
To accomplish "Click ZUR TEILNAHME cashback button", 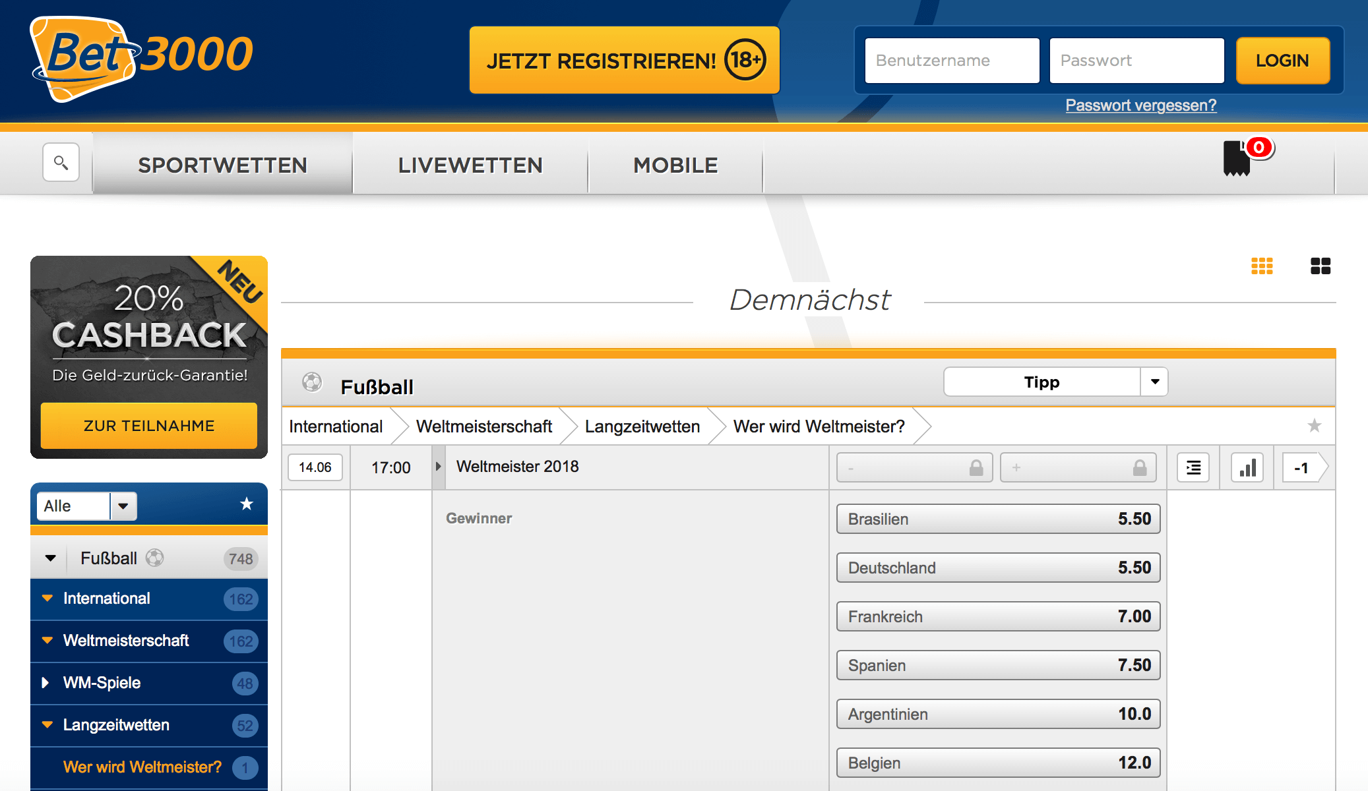I will [x=149, y=426].
